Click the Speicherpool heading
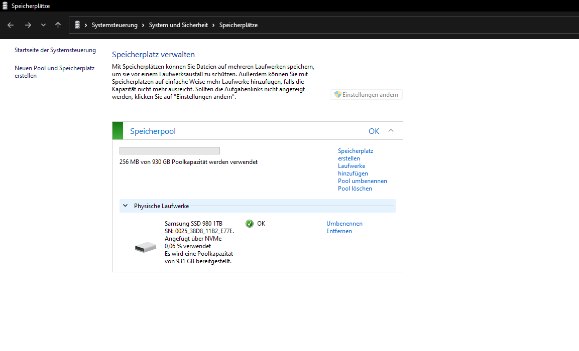The image size is (579, 351). pyautogui.click(x=153, y=131)
